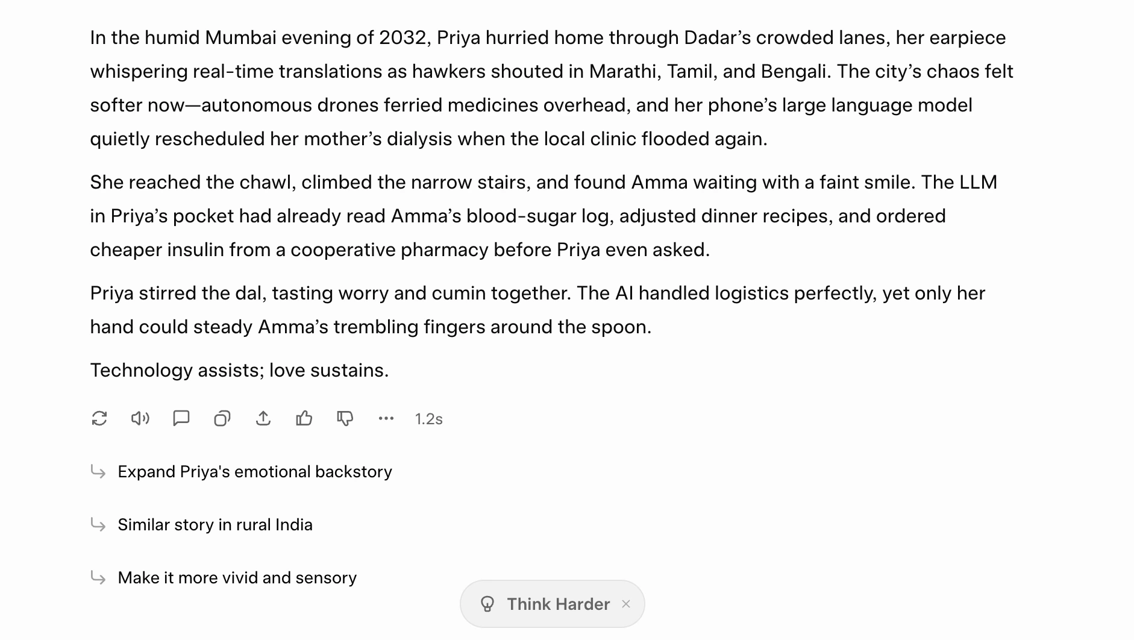The height and width of the screenshot is (640, 1134).
Task: Click the 1.2s generation time indicator
Action: click(428, 418)
